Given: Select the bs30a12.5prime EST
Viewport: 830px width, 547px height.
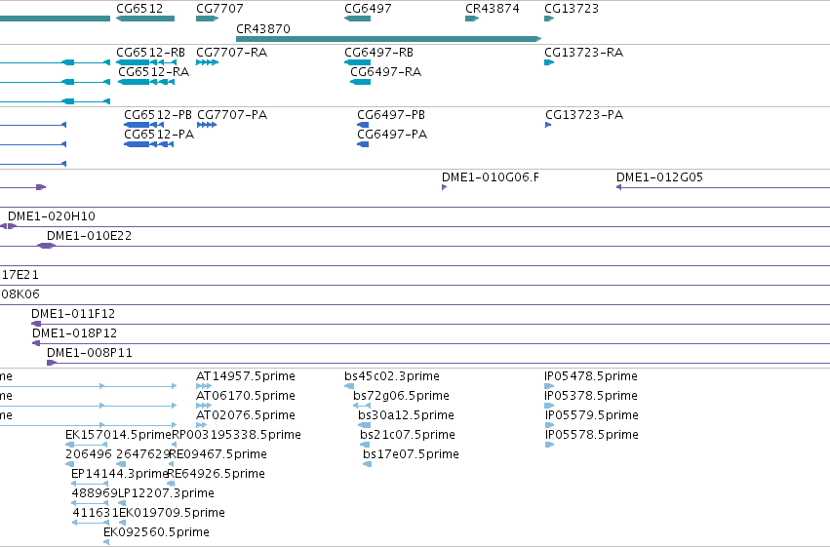Looking at the screenshot, I should 364,425.
